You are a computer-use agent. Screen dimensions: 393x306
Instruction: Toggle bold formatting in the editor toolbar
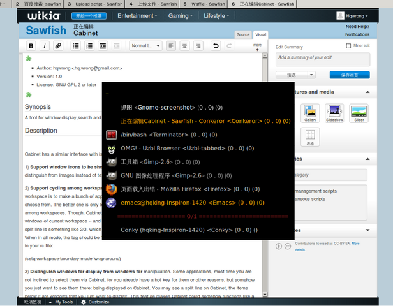coord(31,46)
